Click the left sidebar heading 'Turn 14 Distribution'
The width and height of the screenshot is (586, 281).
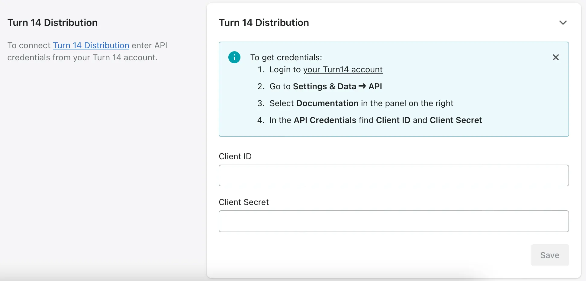pyautogui.click(x=52, y=22)
